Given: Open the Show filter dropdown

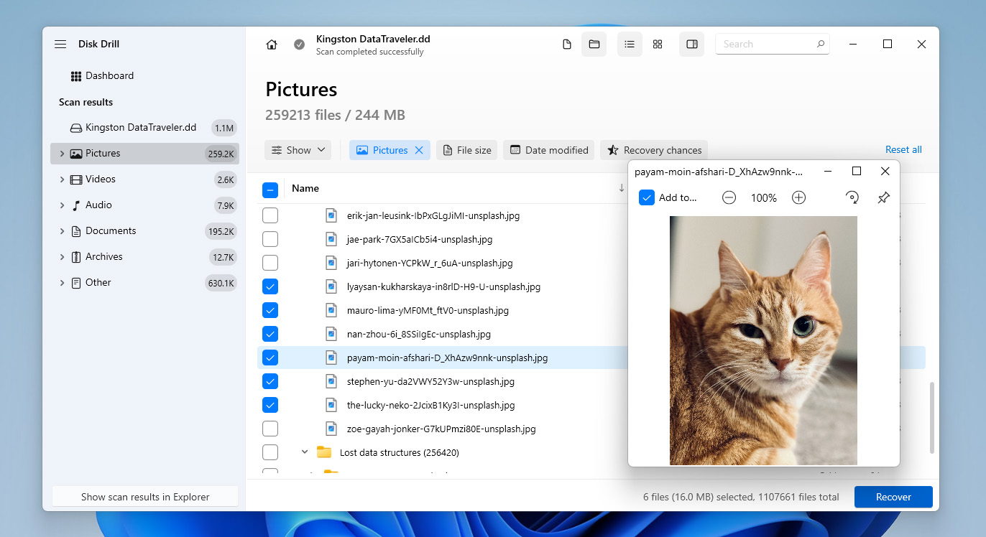Looking at the screenshot, I should point(298,150).
